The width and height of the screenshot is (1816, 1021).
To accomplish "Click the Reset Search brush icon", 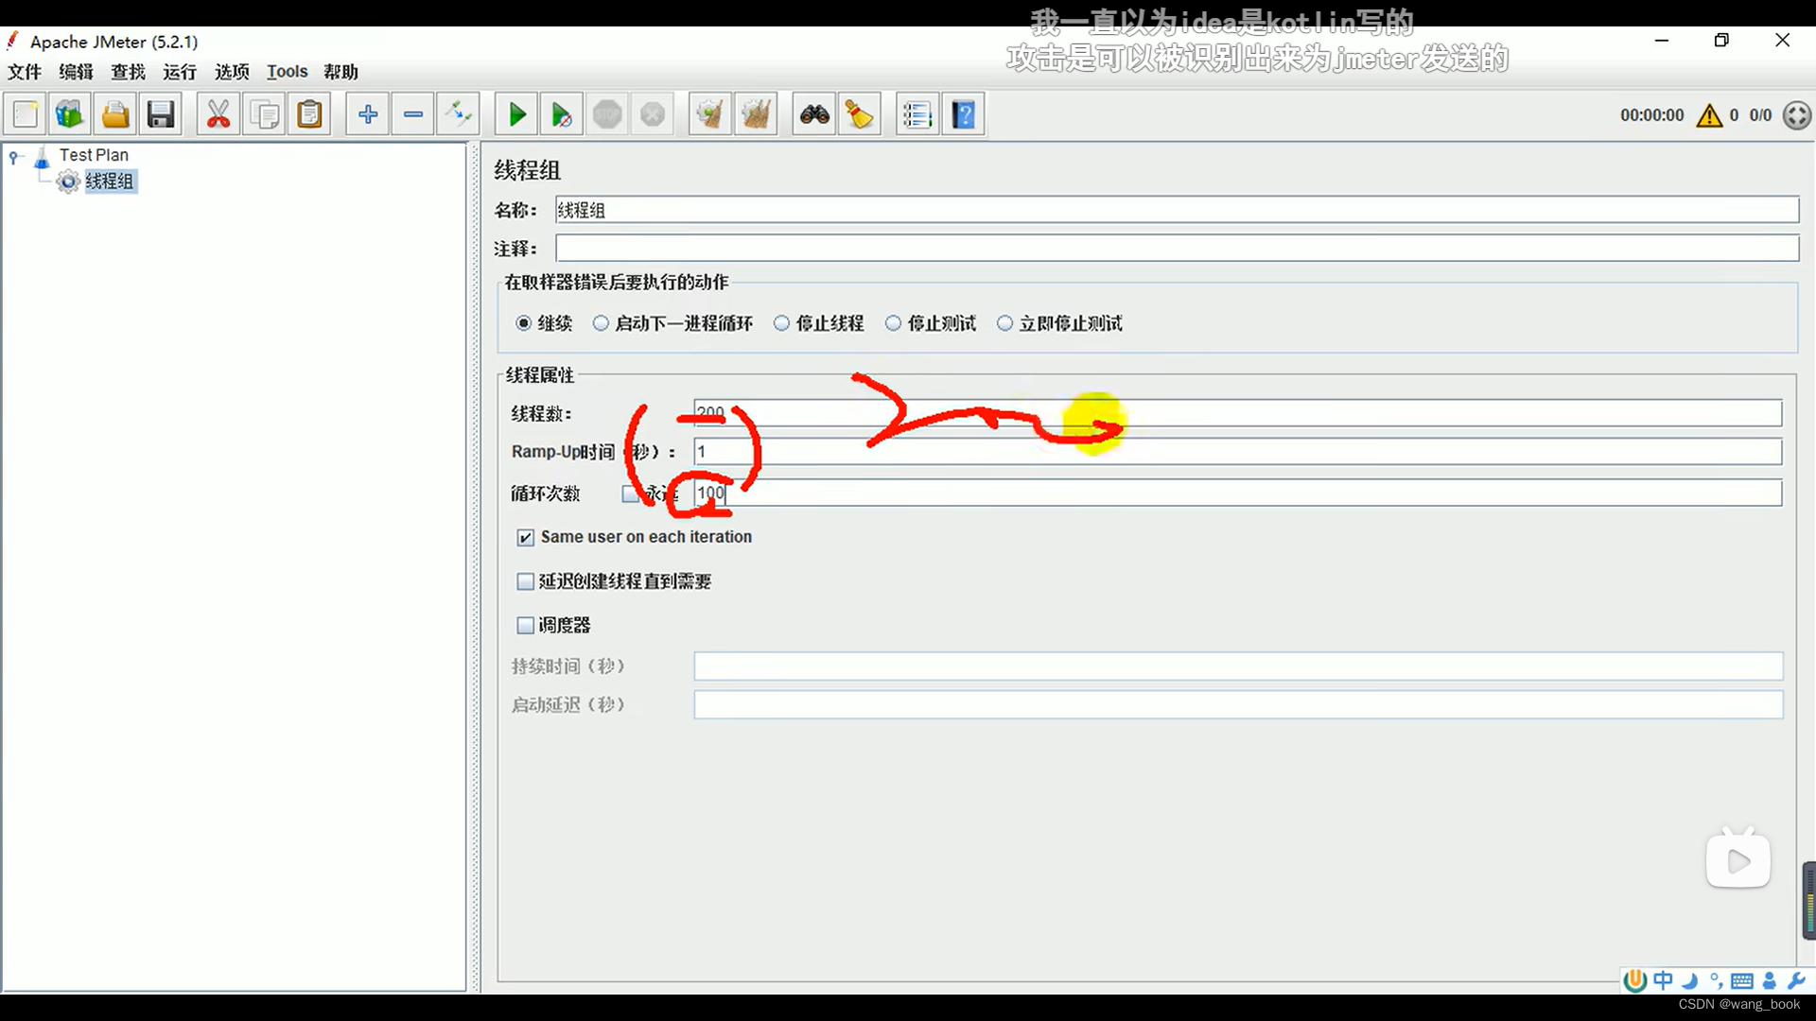I will pyautogui.click(x=860, y=115).
